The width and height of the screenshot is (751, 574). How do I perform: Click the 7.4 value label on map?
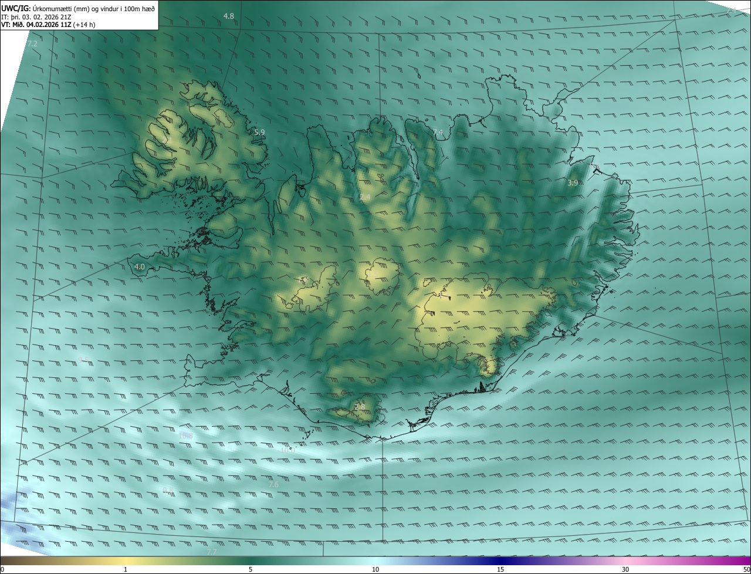tap(438, 133)
